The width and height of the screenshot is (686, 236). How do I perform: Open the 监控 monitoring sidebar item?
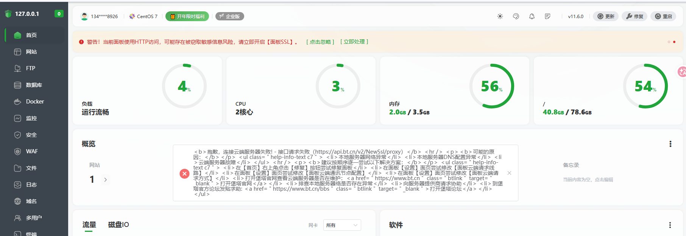(34, 118)
